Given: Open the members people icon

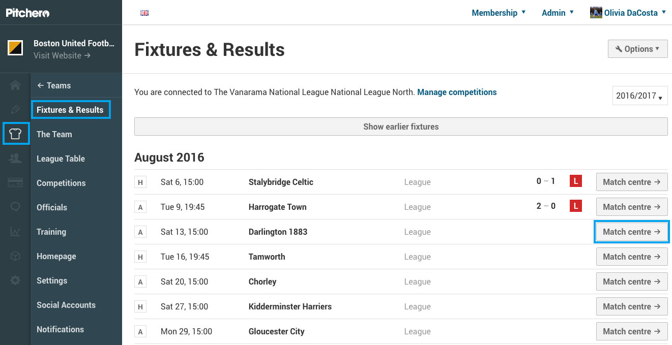Looking at the screenshot, I should point(15,159).
